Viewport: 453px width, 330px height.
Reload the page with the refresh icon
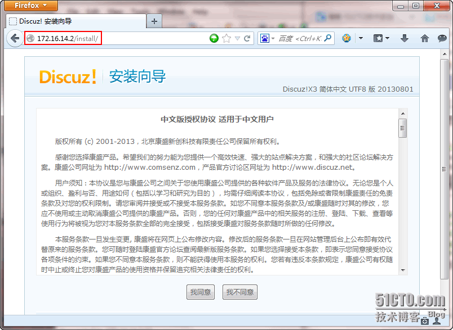tap(247, 38)
